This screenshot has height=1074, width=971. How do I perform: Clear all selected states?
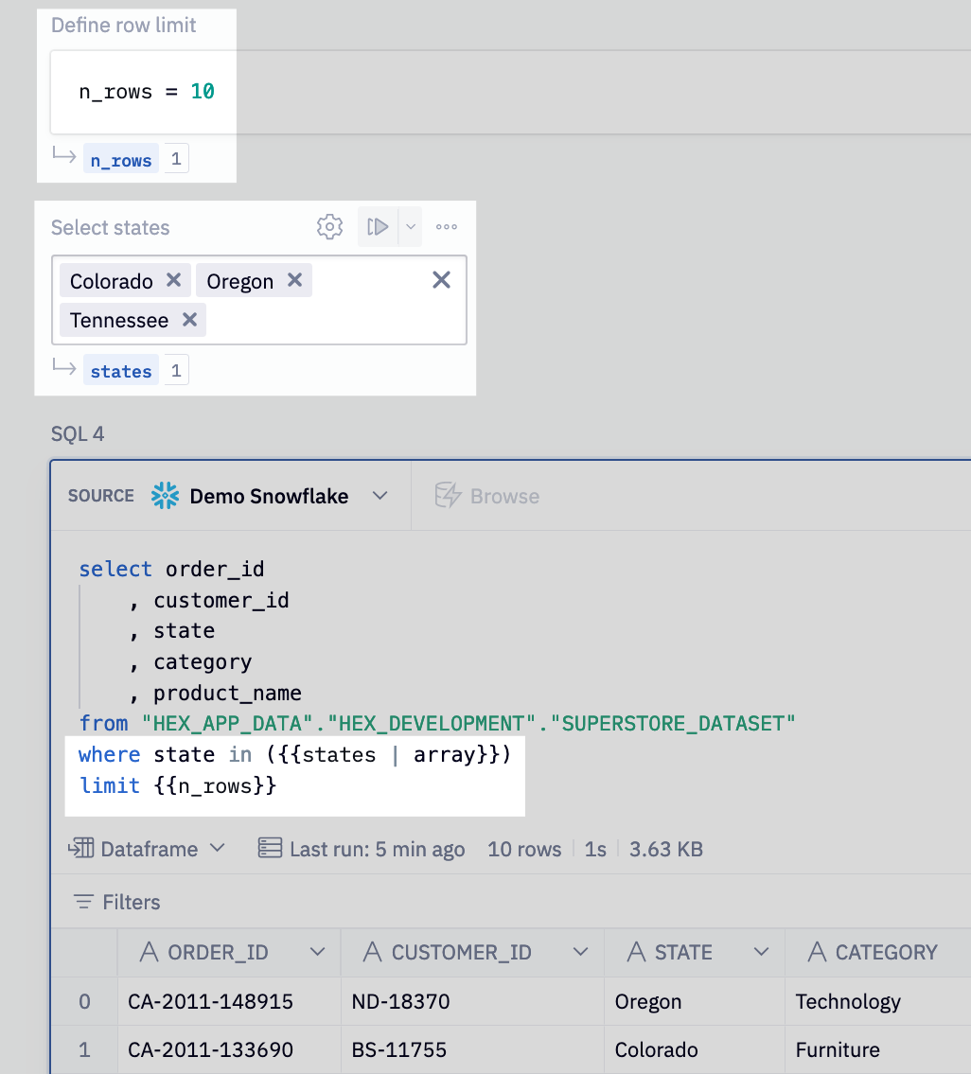(x=441, y=279)
